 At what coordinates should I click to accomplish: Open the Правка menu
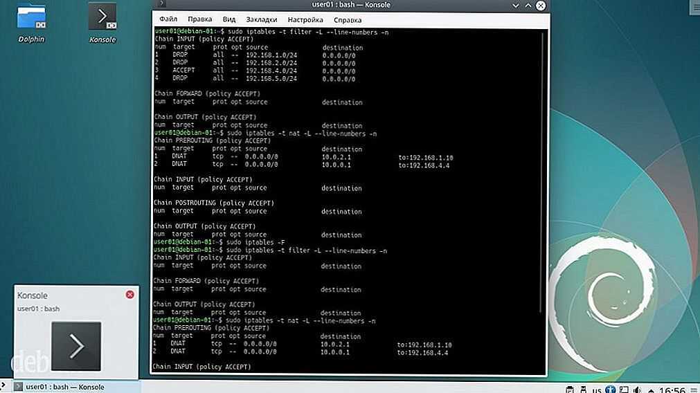point(199,19)
